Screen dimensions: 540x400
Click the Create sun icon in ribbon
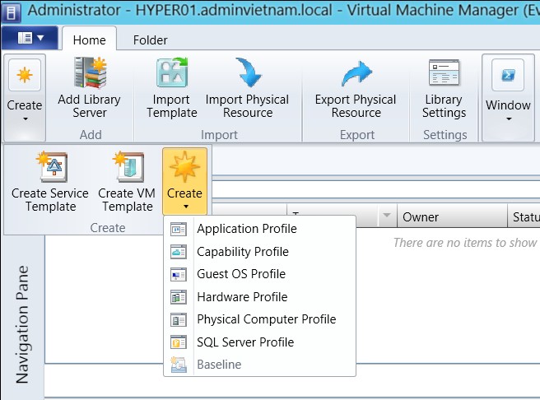tap(25, 75)
